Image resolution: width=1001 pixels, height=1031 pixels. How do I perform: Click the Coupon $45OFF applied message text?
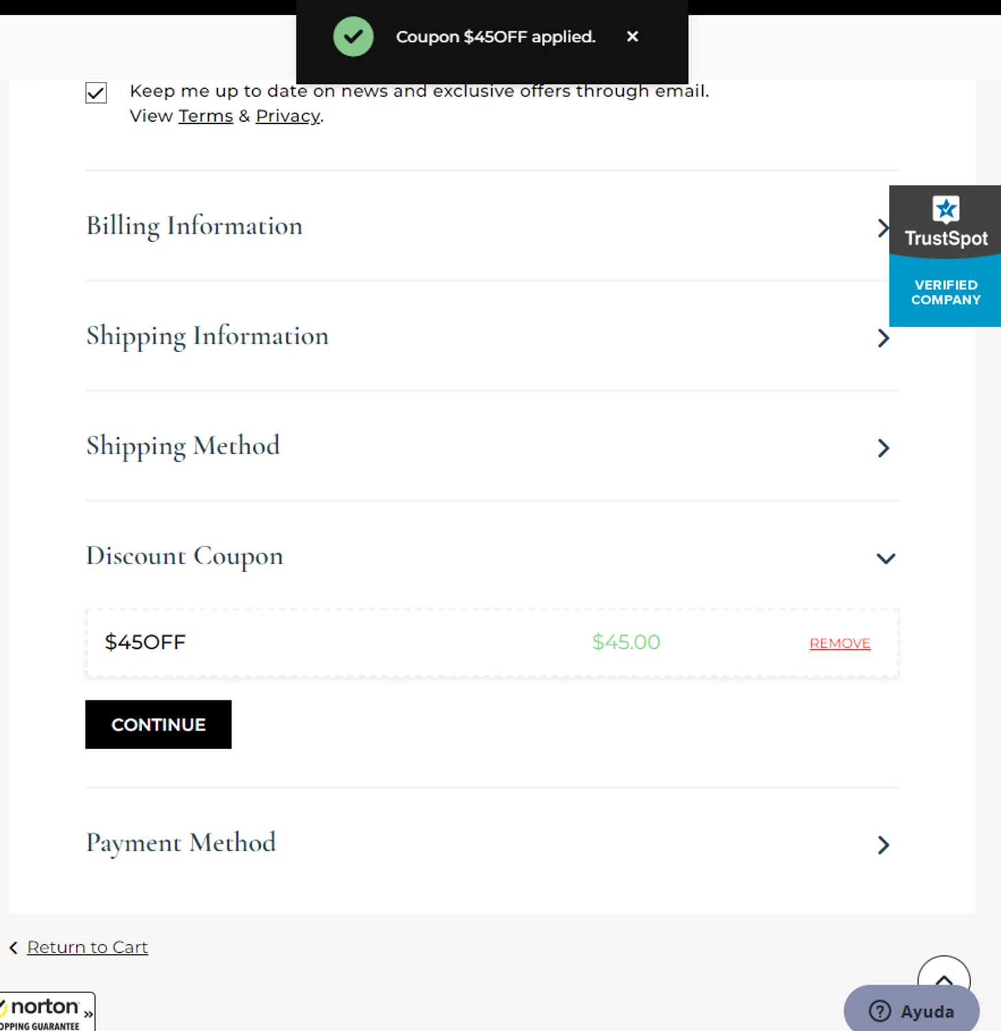coord(495,36)
